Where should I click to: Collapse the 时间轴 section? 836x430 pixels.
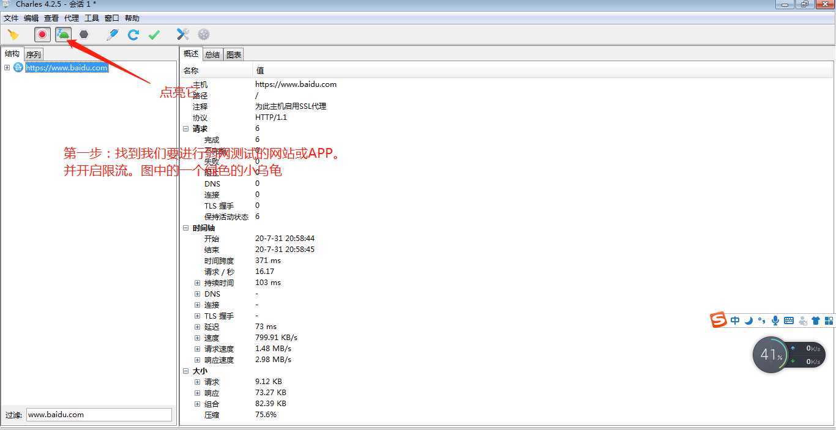(x=186, y=228)
